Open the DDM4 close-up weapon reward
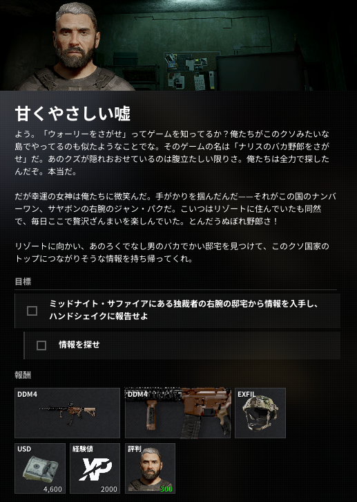Screen dimensions: 357x502 (177, 413)
